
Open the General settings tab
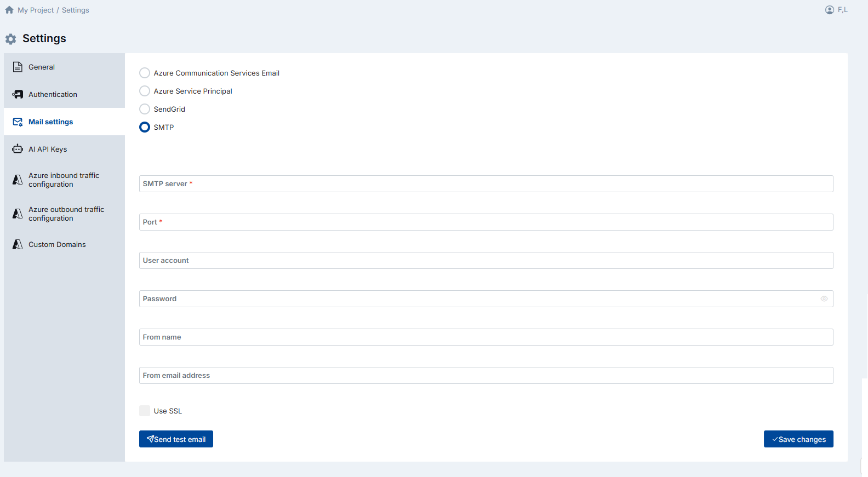coord(64,67)
